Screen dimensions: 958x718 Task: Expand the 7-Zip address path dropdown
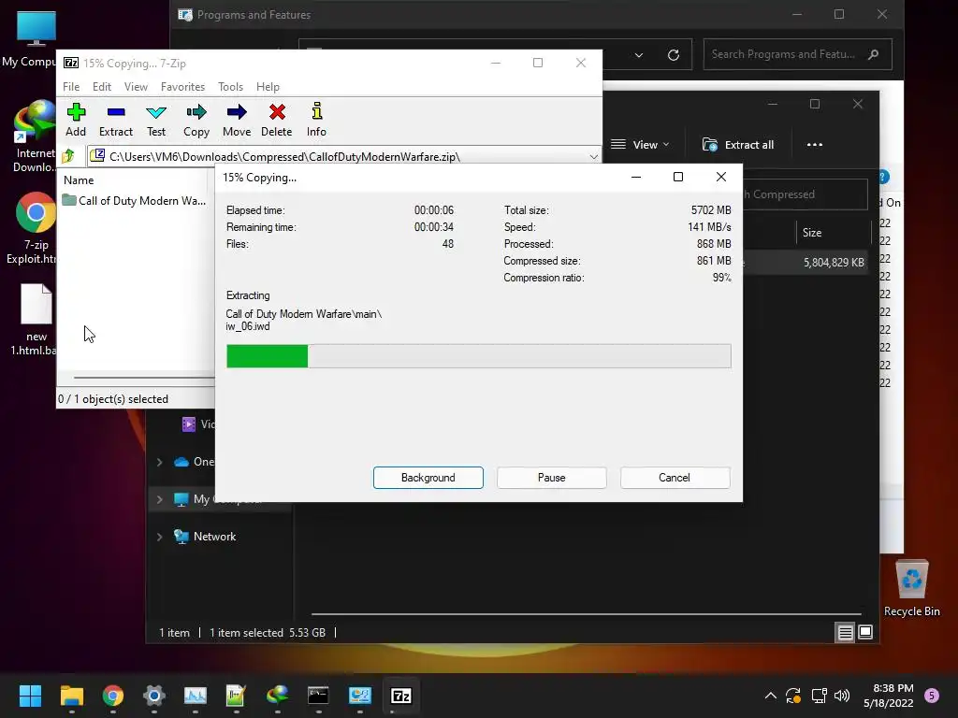click(593, 157)
